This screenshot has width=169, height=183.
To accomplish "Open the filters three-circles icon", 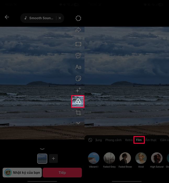I will (x=78, y=101).
